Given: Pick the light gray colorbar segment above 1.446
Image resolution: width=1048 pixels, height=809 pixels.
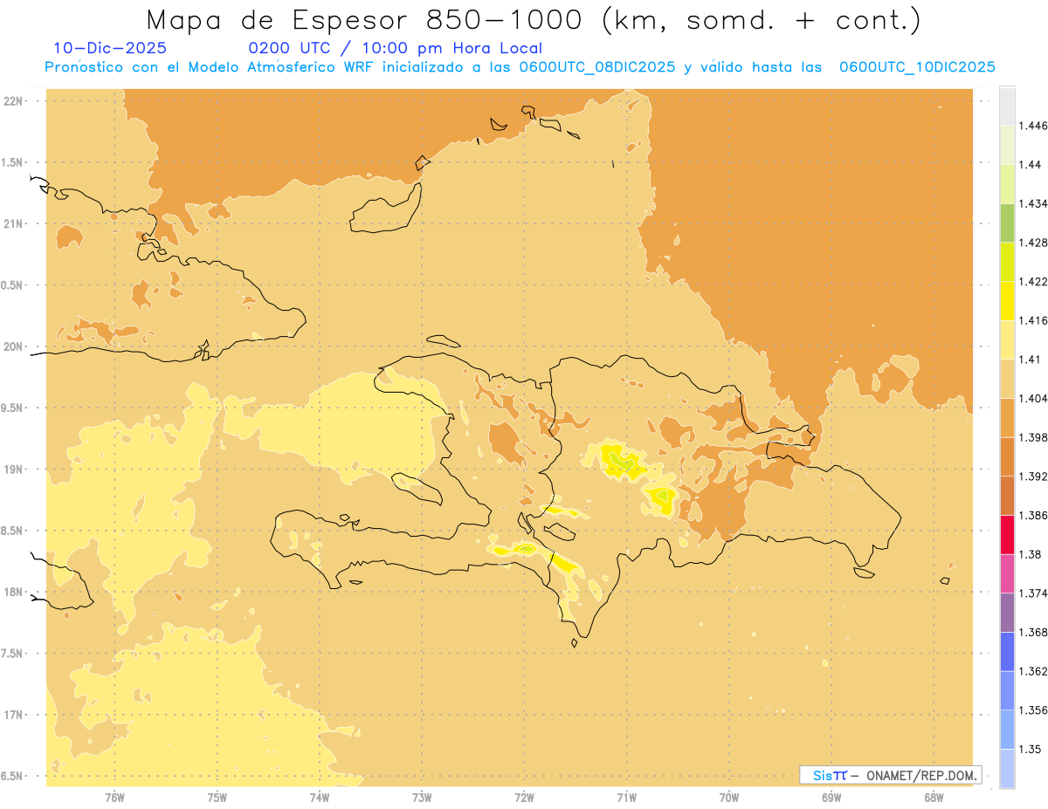Looking at the screenshot, I should (1007, 106).
